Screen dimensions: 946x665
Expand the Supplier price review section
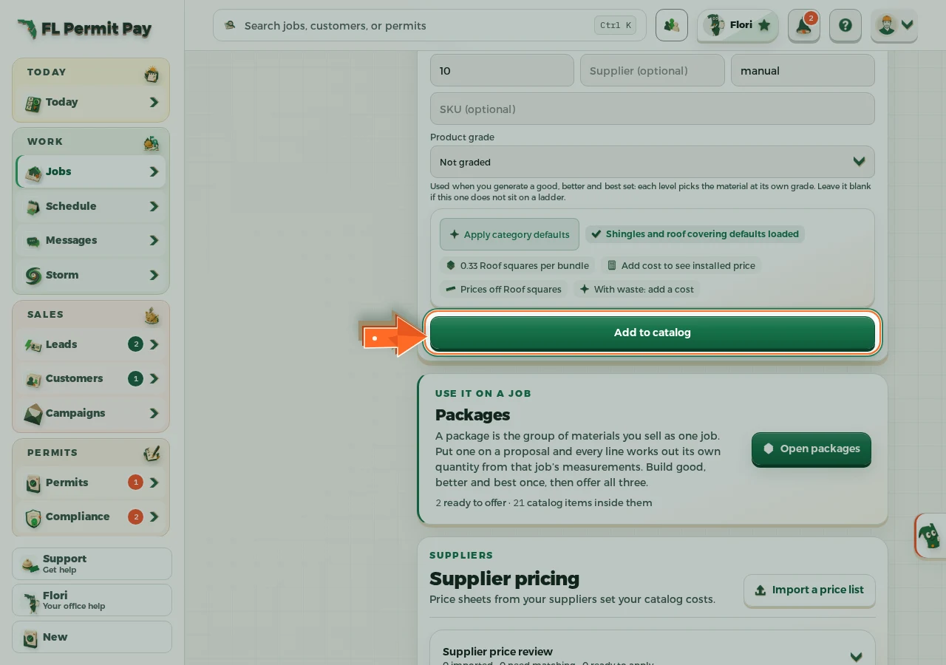(x=856, y=657)
